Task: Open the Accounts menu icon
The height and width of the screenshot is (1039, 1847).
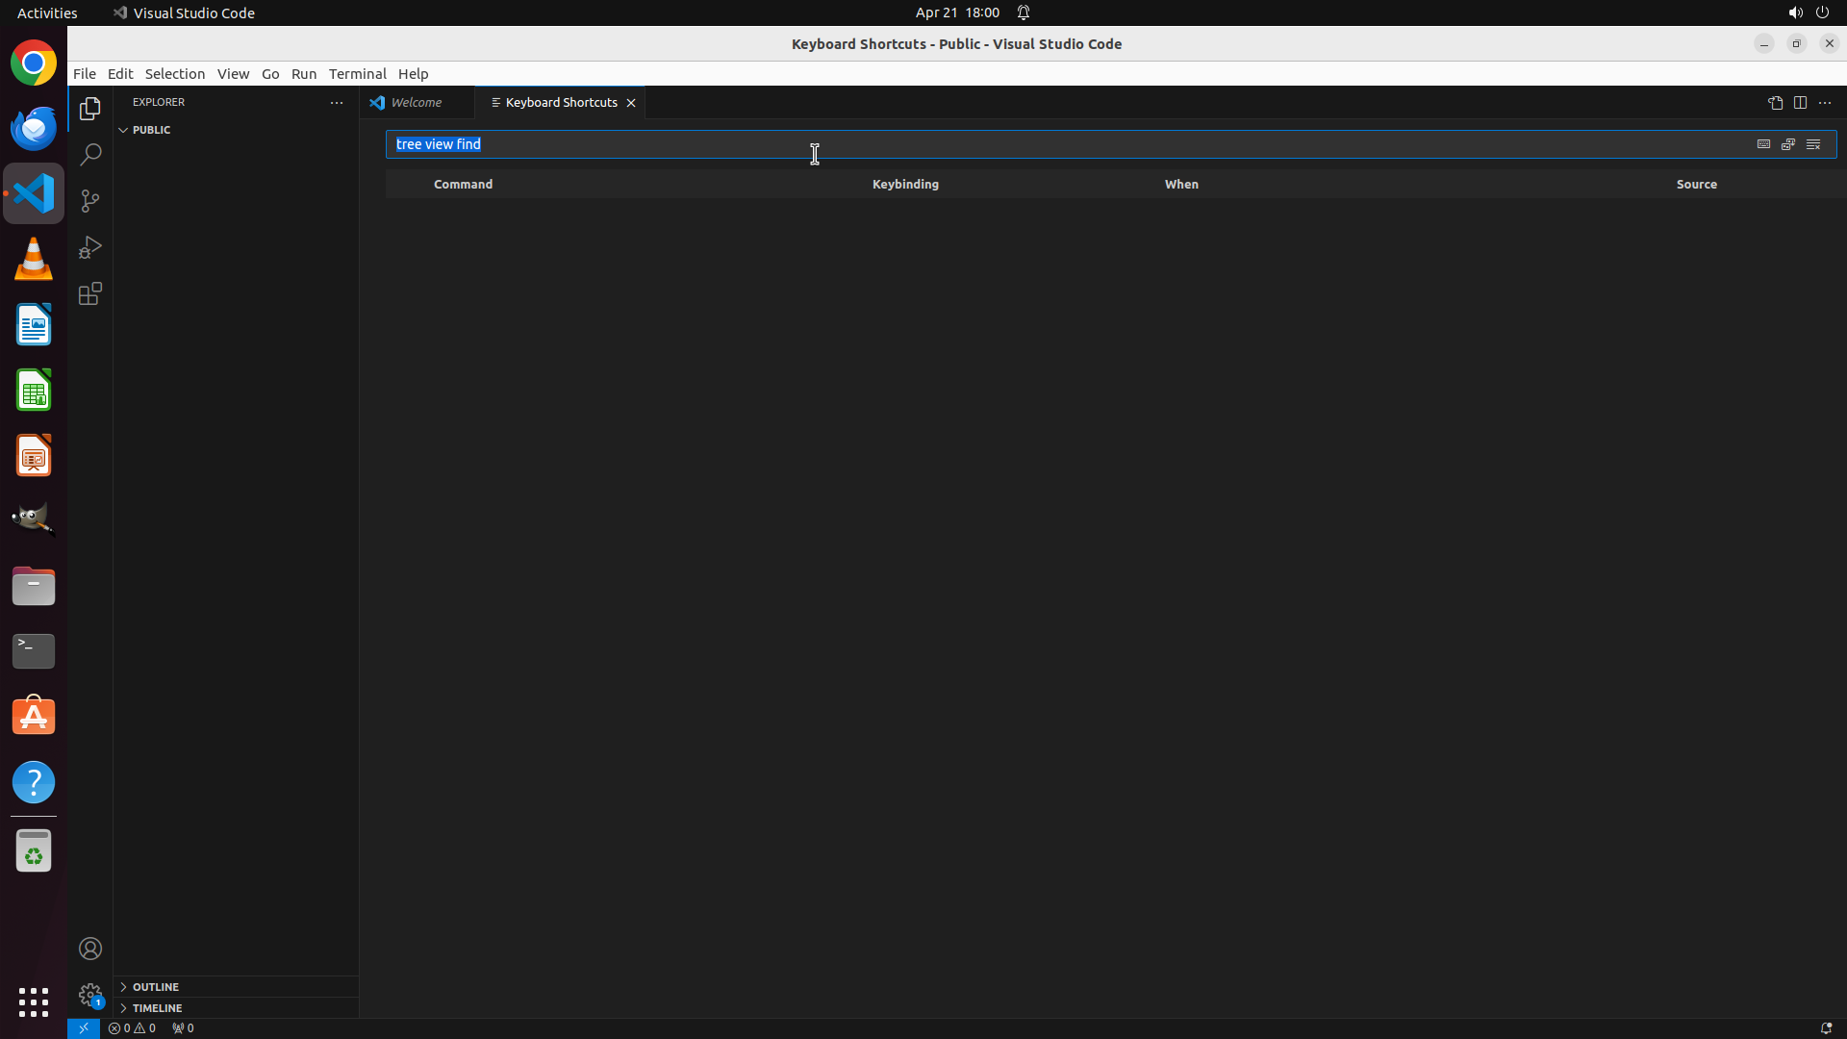Action: pos(90,949)
